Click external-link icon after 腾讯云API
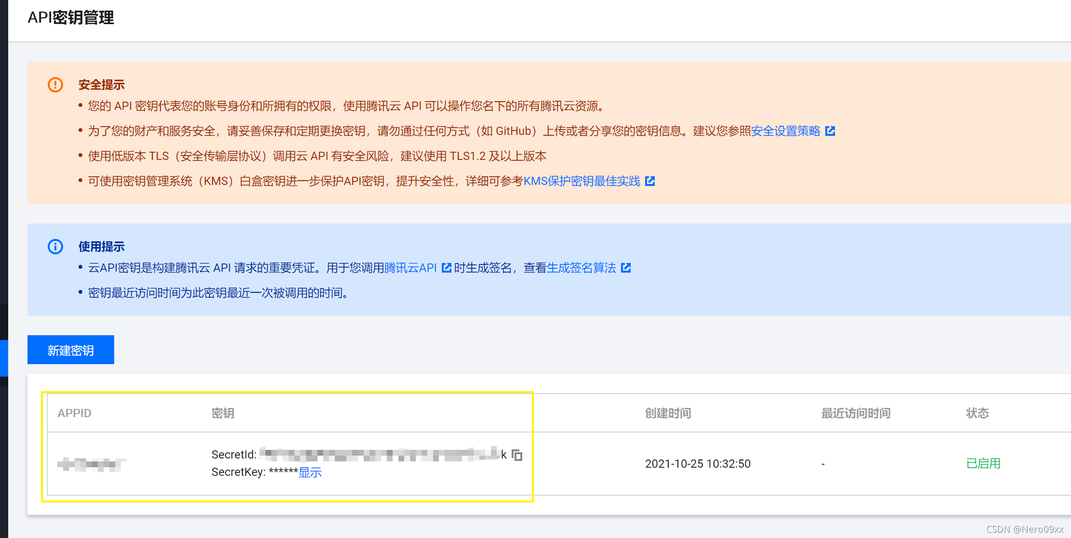1071x538 pixels. click(x=447, y=268)
